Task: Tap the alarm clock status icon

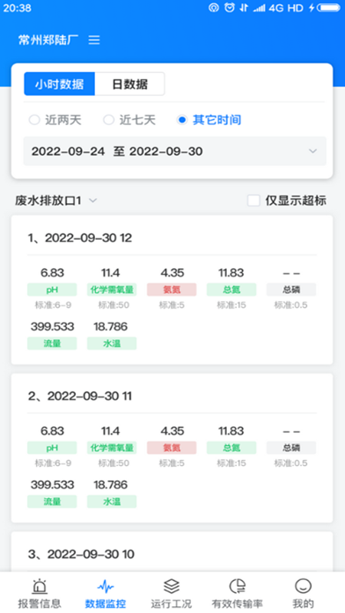Action: tap(229, 8)
